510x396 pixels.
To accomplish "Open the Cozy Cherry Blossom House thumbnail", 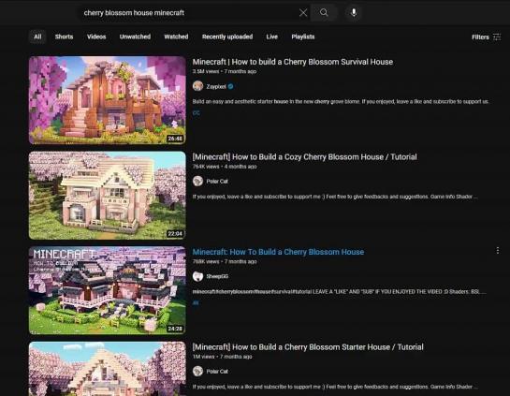I will 108,196.
